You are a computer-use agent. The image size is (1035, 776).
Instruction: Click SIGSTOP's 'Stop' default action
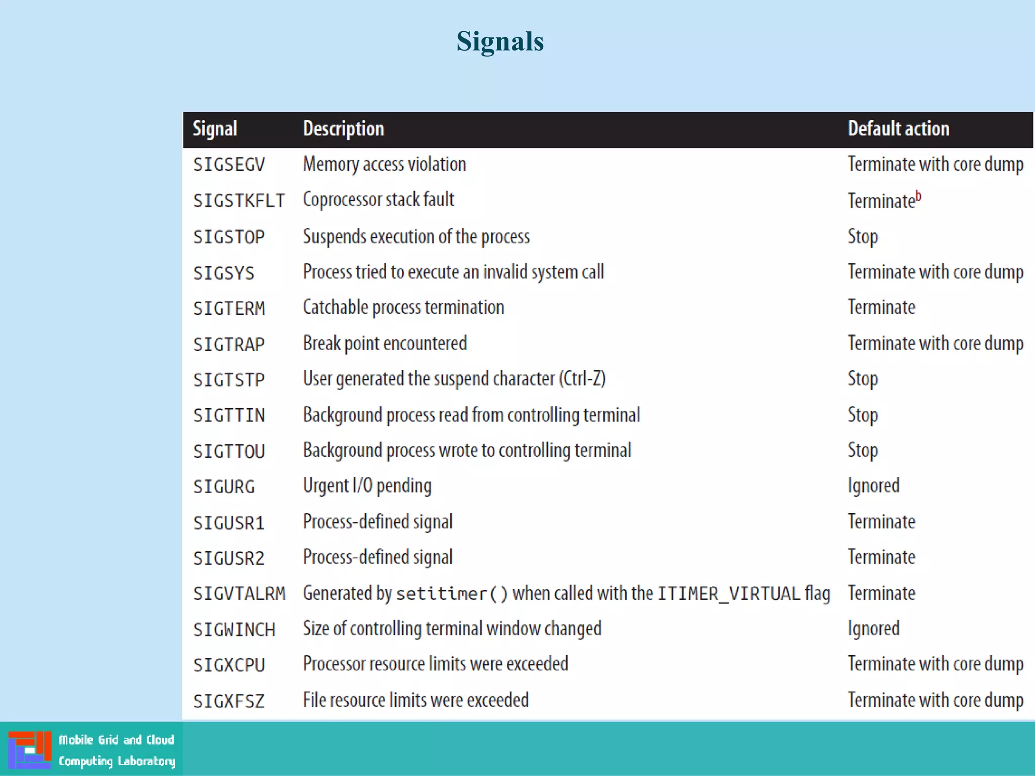pos(863,237)
